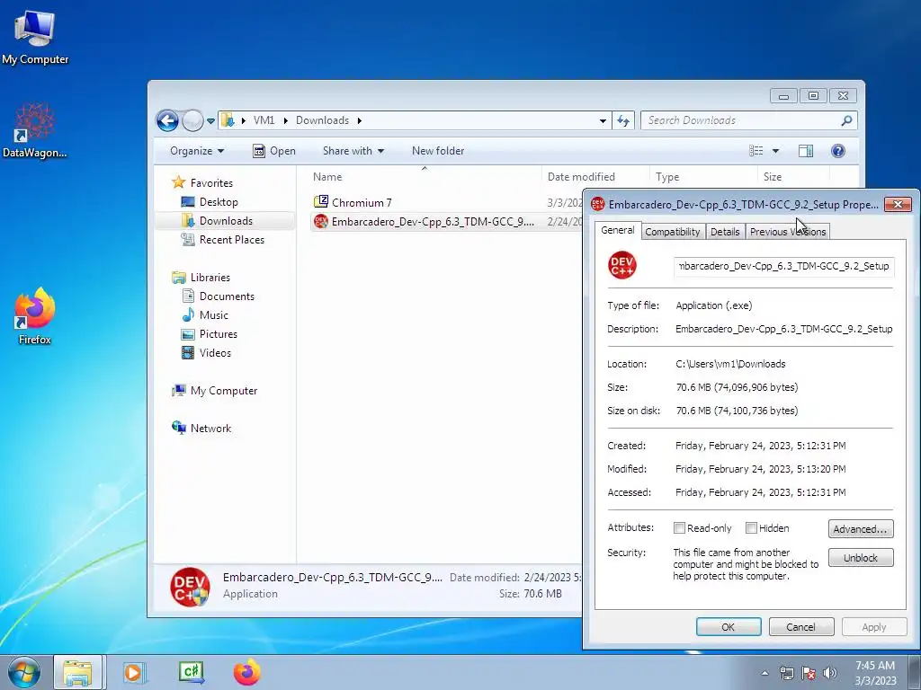This screenshot has width=921, height=690.
Task: Expand the Downloads breadcrumb arrow
Action: (360, 120)
